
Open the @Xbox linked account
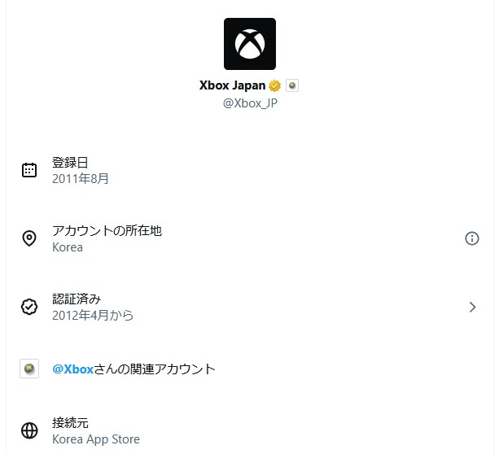[73, 369]
